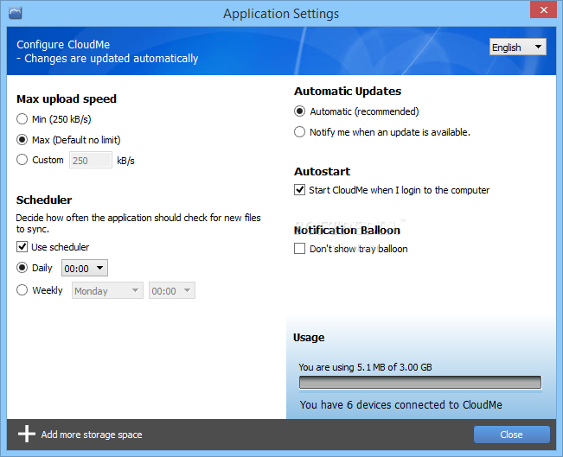The image size is (563, 457).
Task: Click the Scheduler heading
Action: [44, 200]
